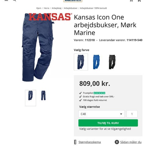The width and height of the screenshot is (146, 146).
Task: Open the Arbejdsbukser breadcrumb
Action: coord(71,8)
